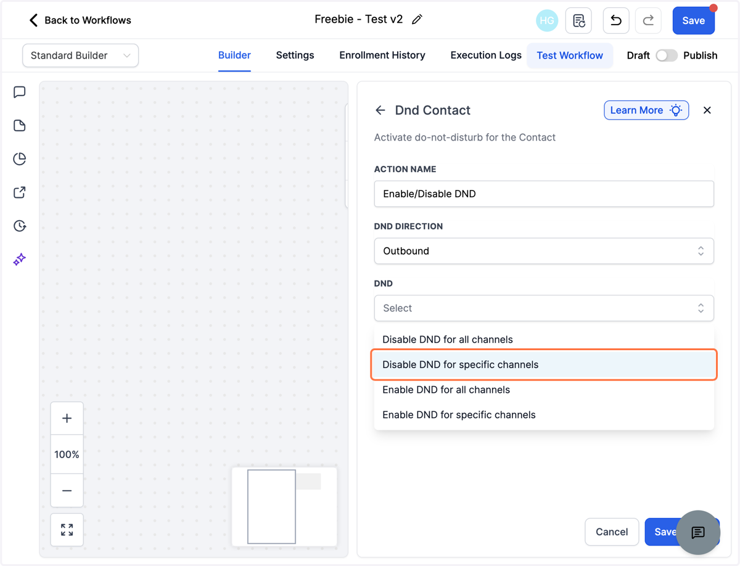Click the canvas minimap thumbnail
Viewport: 740px width, 566px height.
[284, 507]
